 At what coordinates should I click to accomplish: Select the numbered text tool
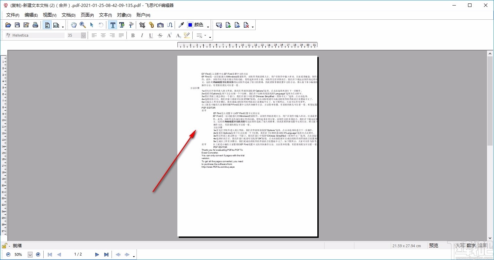click(131, 25)
